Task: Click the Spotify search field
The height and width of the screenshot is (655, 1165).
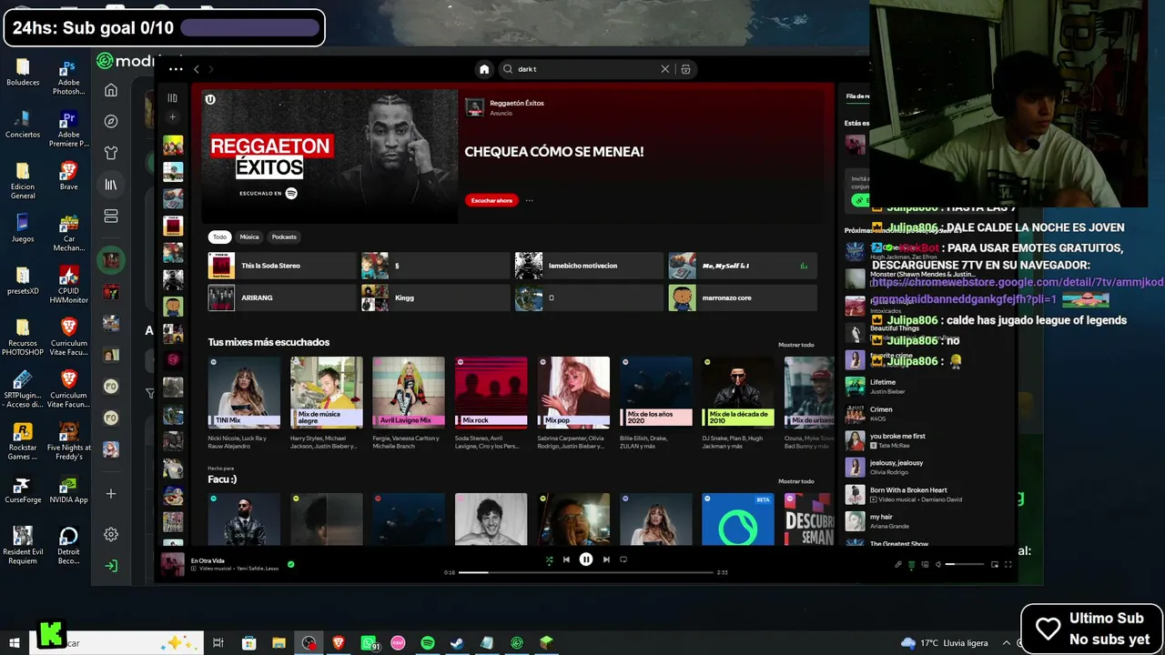Action: click(585, 69)
